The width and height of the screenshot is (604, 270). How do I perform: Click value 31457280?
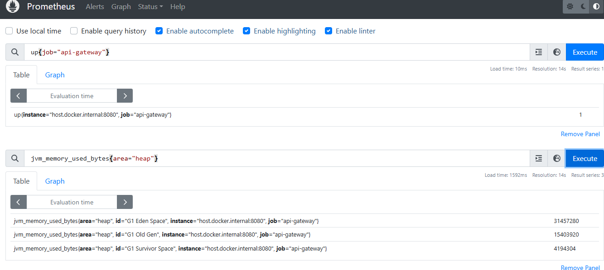(x=566, y=221)
